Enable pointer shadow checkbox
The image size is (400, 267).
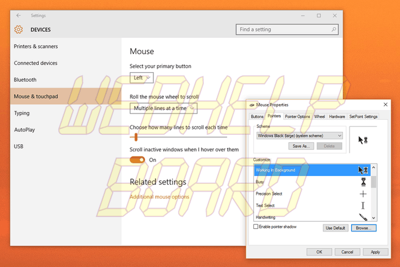pyautogui.click(x=256, y=226)
